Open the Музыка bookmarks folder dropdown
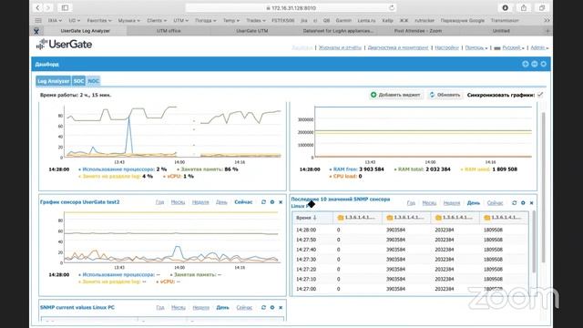Screen dimensions: 583x328 coord(129,20)
